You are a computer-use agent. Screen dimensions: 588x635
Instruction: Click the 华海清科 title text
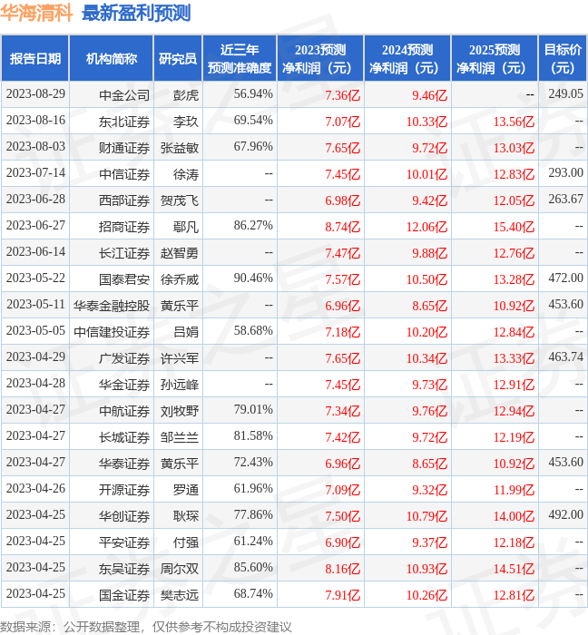36,13
